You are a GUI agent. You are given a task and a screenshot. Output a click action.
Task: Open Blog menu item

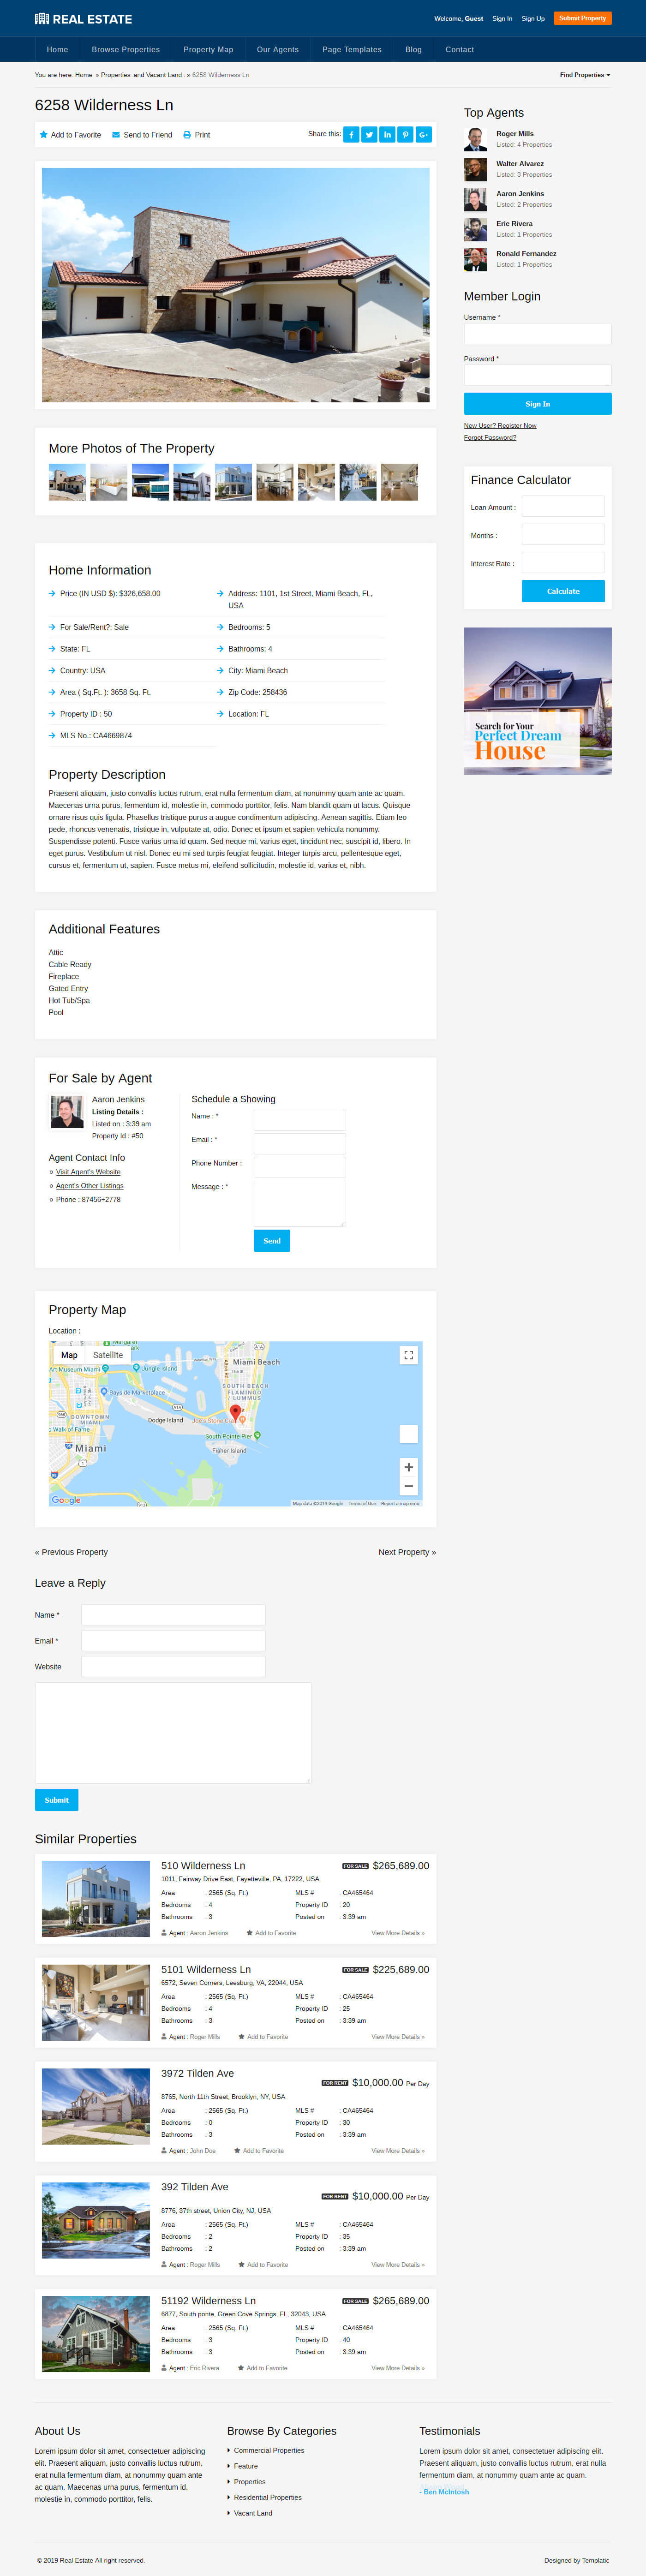point(414,49)
